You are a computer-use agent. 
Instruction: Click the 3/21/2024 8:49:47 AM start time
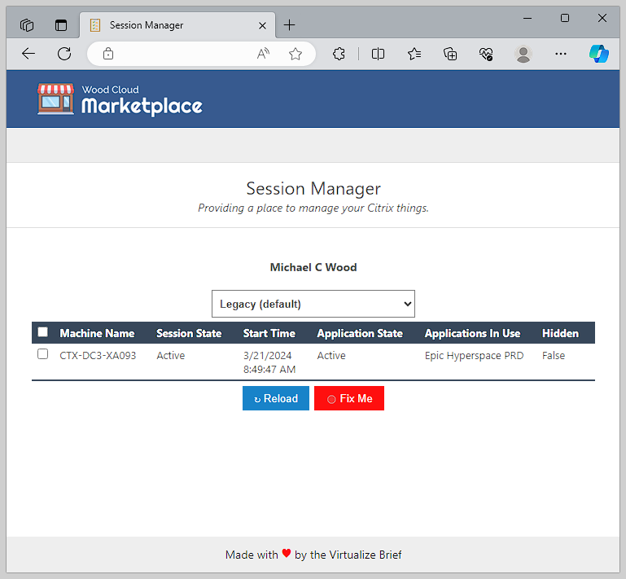[269, 362]
